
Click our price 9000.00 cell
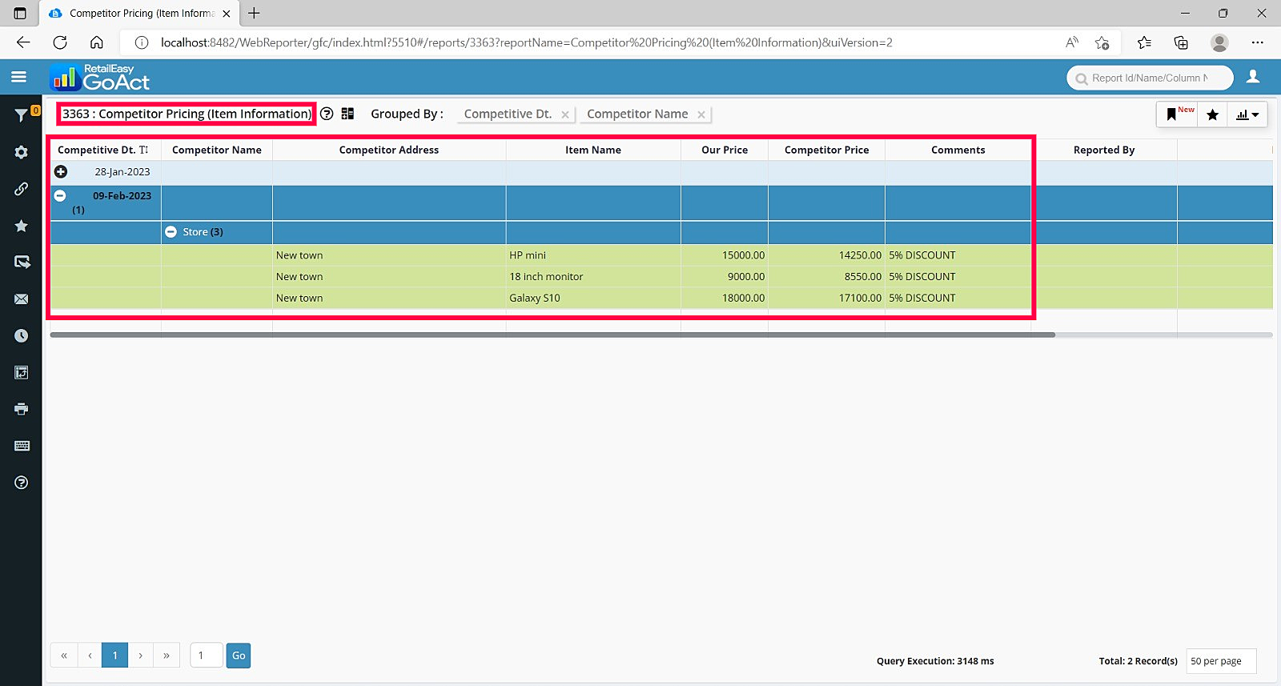(x=725, y=277)
